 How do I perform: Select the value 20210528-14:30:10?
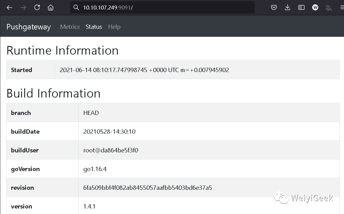point(109,132)
